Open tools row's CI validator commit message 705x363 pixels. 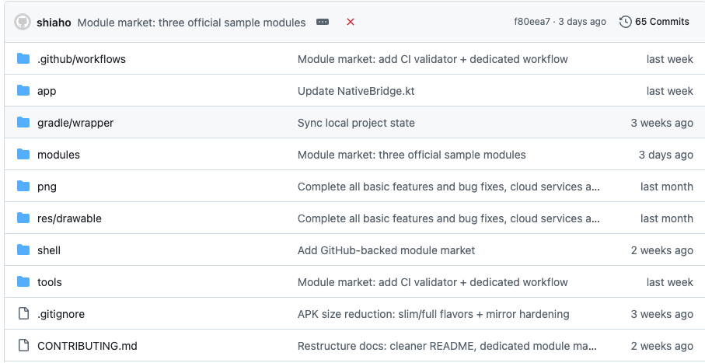point(432,282)
